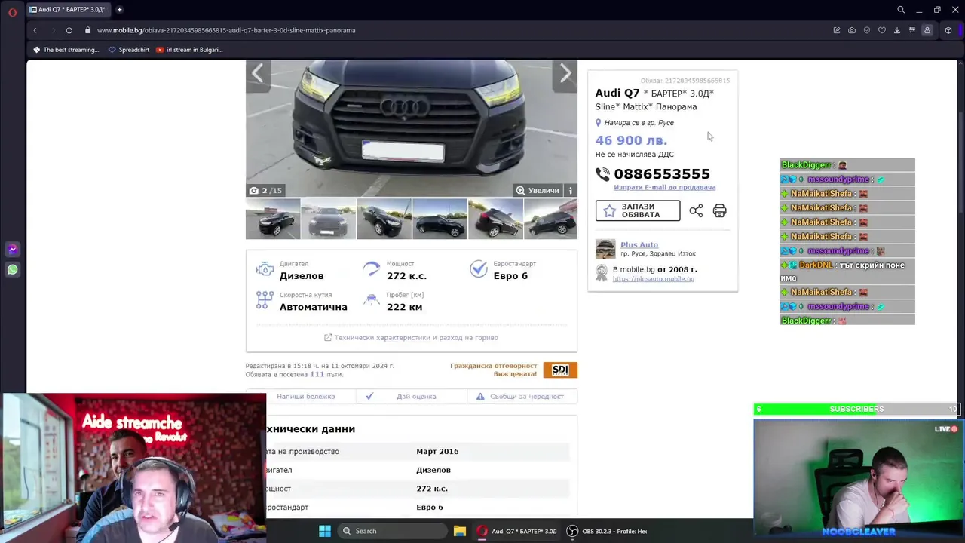Switch to Audi Q7 Opera taskbar item
Image resolution: width=965 pixels, height=543 pixels.
pos(517,531)
